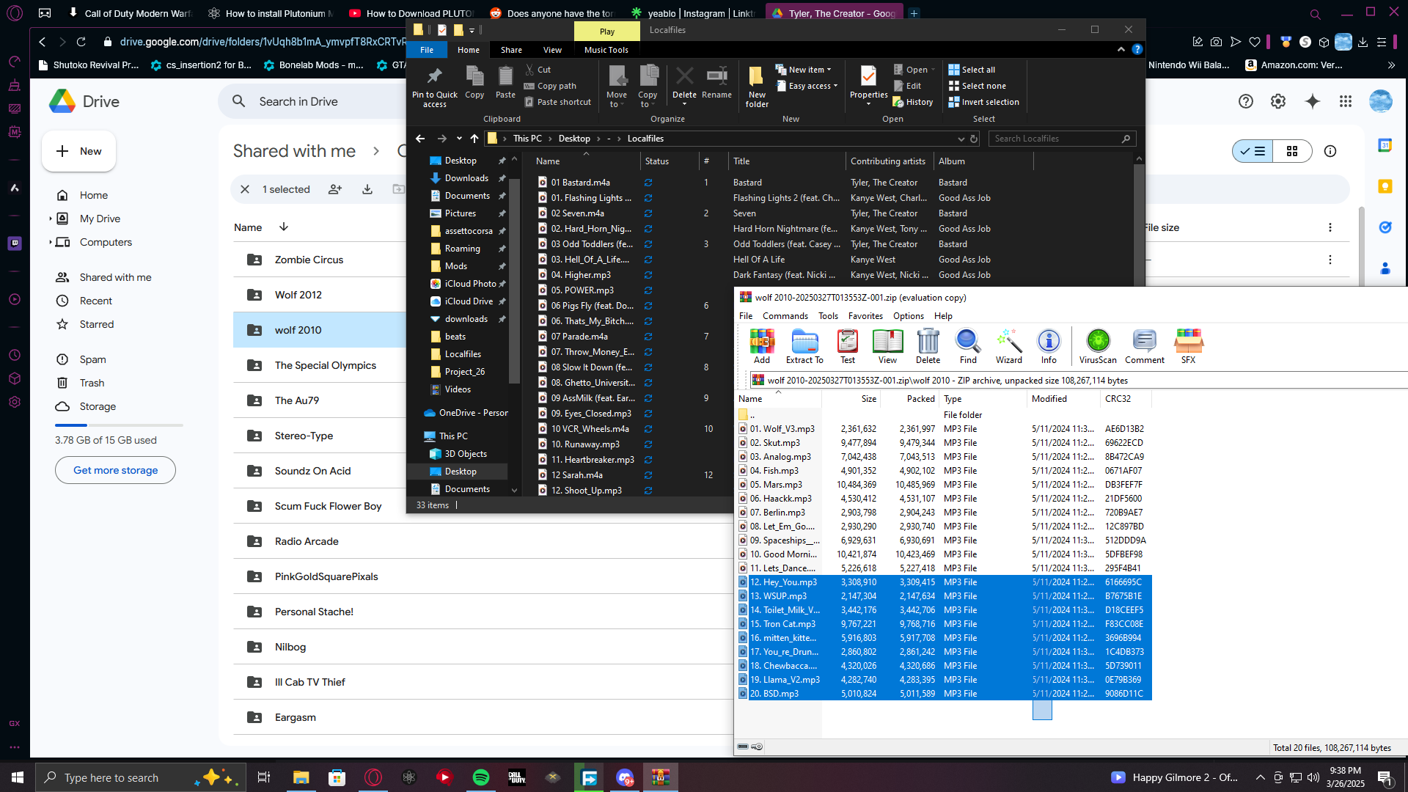The height and width of the screenshot is (792, 1408).
Task: Open the Commands menu in WinRAR
Action: pyautogui.click(x=785, y=316)
